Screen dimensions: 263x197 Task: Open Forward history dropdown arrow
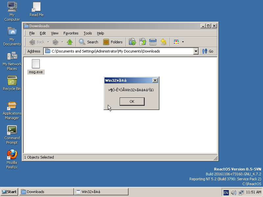coord(62,42)
